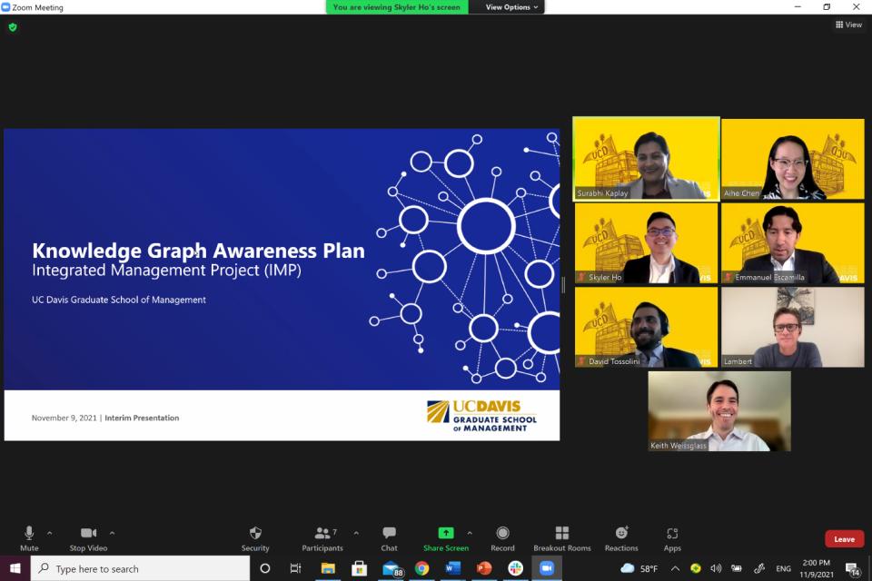Open Breakout Rooms
Viewport: 872px width, 581px height.
561,537
